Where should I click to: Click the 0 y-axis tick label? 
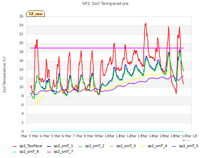pyautogui.click(x=22, y=132)
